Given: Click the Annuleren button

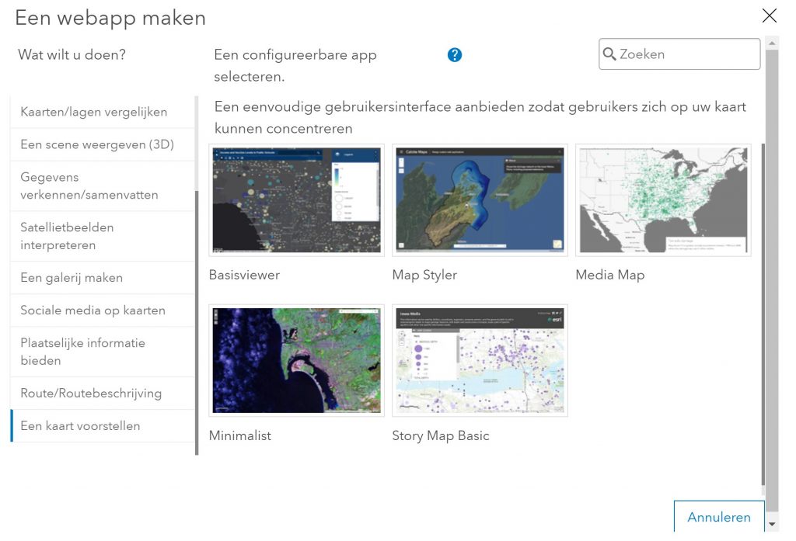Looking at the screenshot, I should click(x=719, y=517).
